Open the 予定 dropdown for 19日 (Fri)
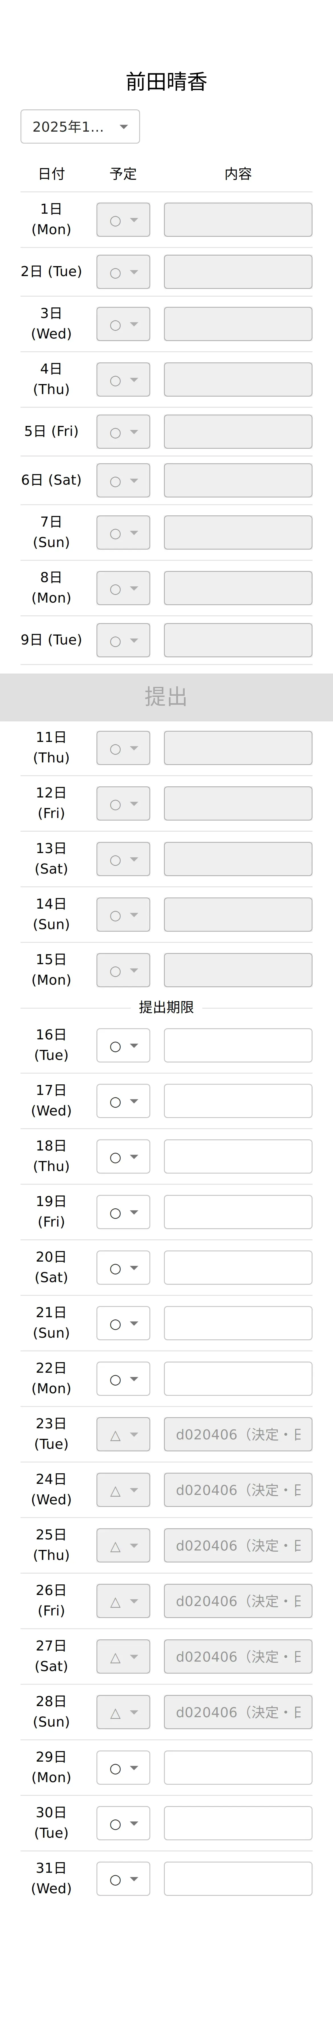This screenshot has width=333, height=2036. [x=123, y=1212]
